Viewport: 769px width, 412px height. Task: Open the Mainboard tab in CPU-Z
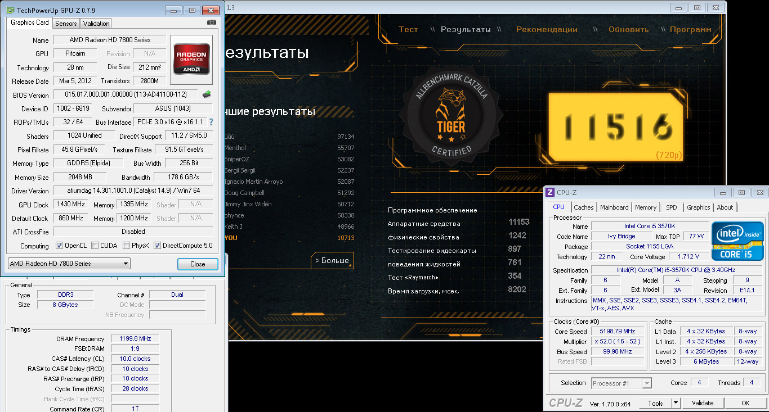tap(614, 207)
